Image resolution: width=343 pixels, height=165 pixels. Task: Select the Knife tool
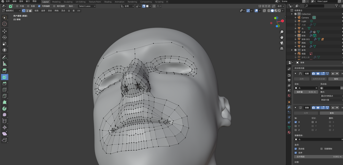tap(4, 96)
